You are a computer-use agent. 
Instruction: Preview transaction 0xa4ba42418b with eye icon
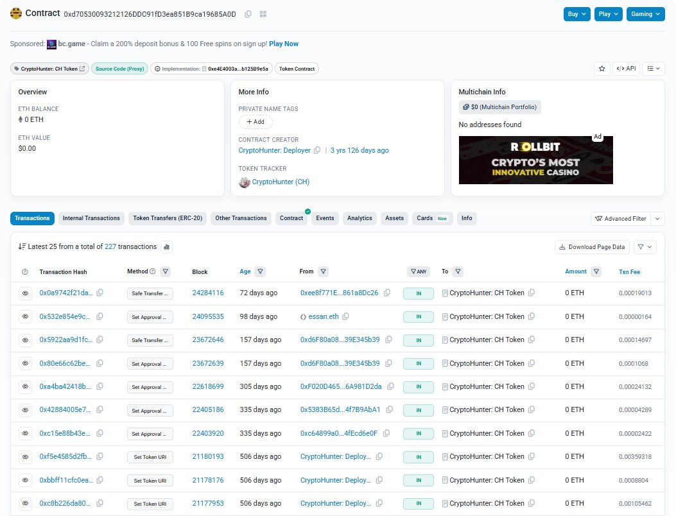click(x=26, y=386)
